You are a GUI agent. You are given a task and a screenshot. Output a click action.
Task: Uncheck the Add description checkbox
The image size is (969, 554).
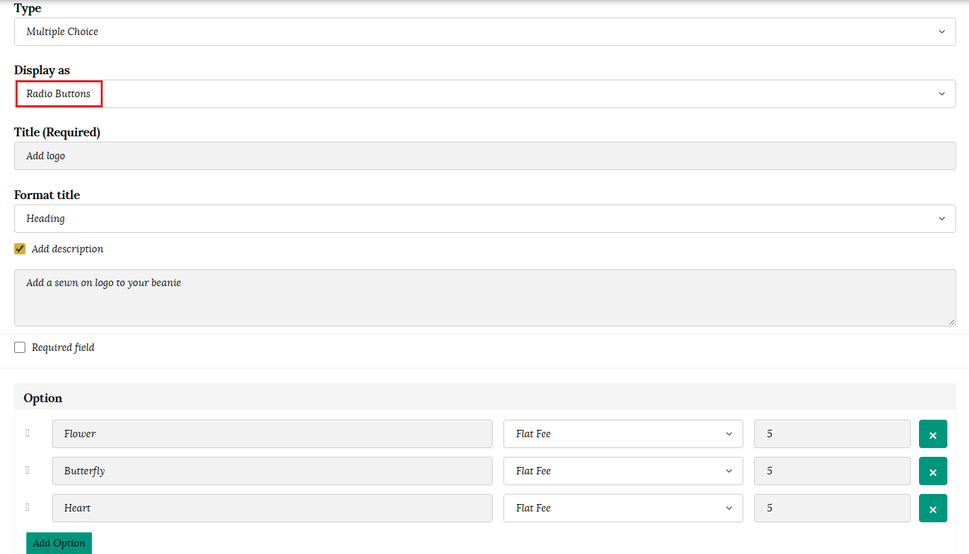(20, 249)
